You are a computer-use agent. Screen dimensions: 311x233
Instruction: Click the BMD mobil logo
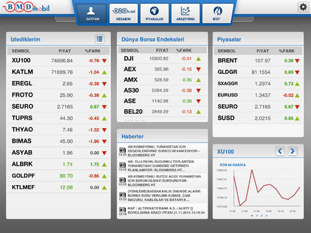click(x=27, y=8)
